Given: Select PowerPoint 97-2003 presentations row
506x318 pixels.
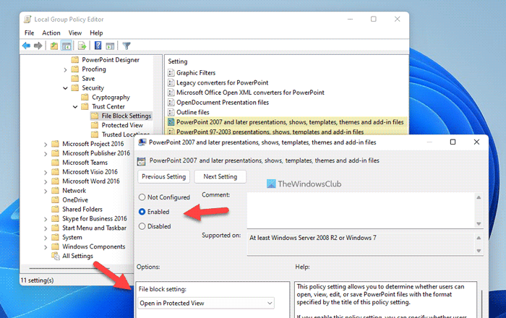Looking at the screenshot, I should [x=286, y=132].
